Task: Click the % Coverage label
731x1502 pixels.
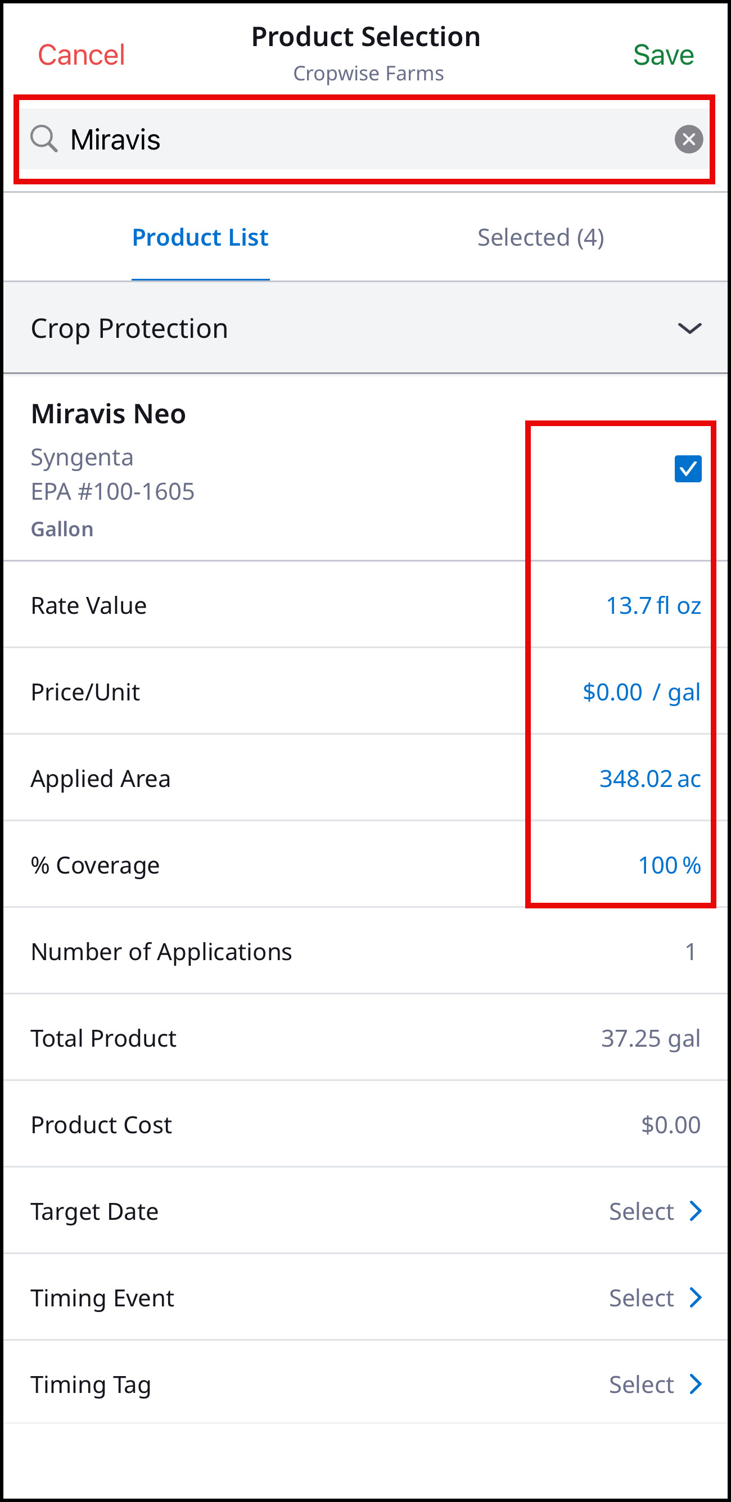Action: (95, 866)
